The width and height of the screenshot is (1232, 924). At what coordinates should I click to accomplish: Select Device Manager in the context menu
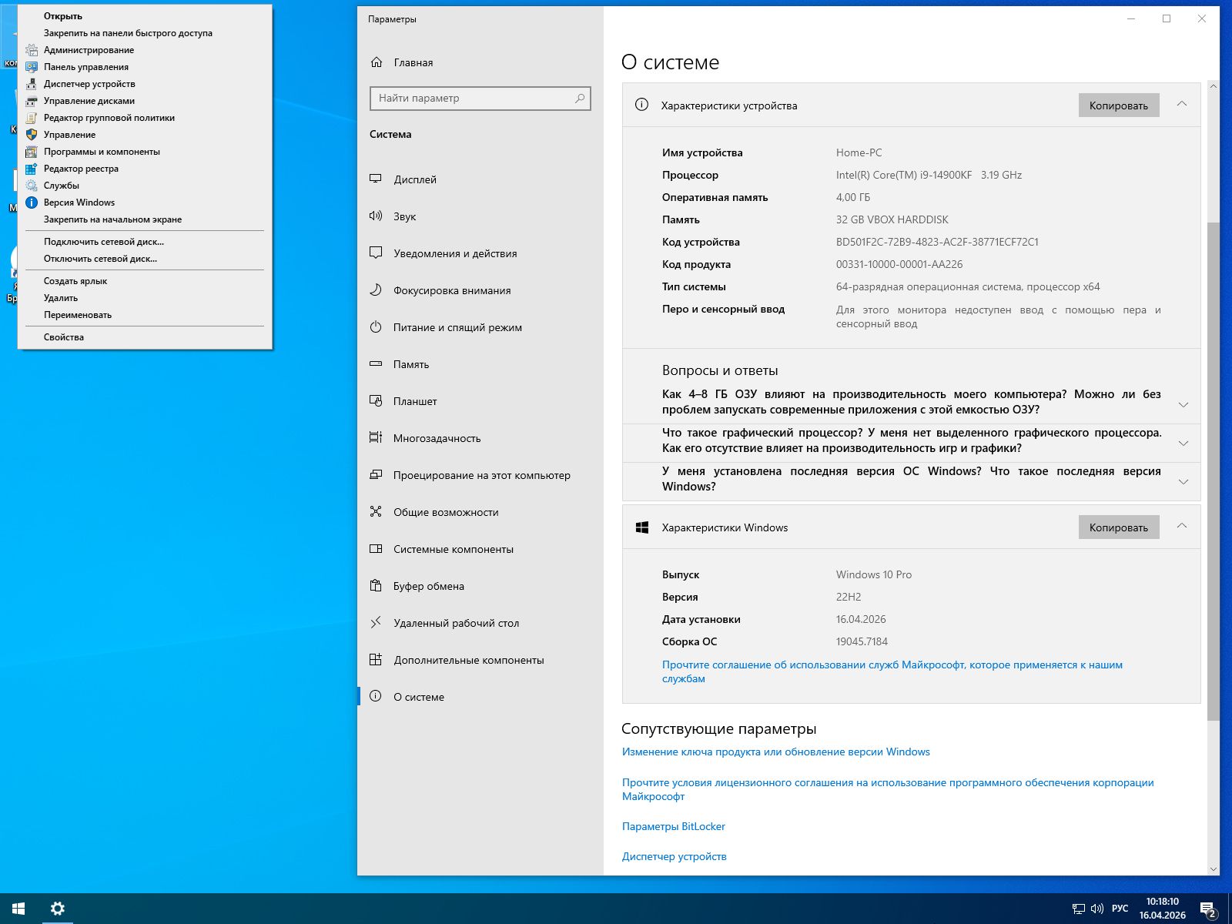[89, 84]
